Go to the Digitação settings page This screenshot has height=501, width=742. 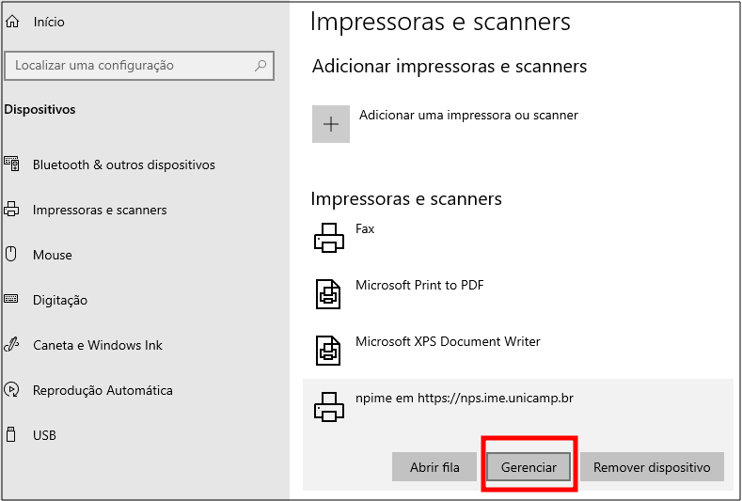(60, 300)
